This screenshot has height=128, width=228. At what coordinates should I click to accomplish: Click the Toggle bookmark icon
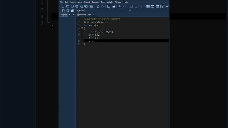[x=68, y=10]
